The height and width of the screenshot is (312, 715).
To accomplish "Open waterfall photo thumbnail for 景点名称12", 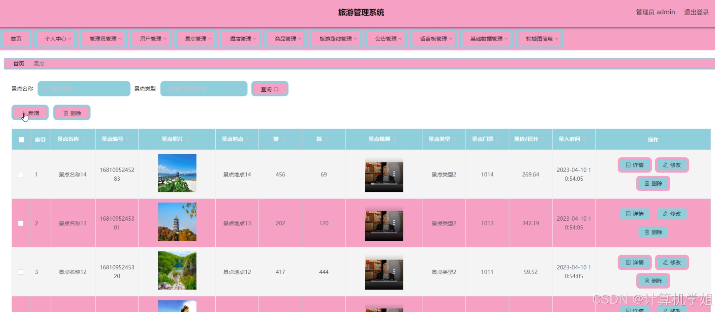I will point(177,270).
